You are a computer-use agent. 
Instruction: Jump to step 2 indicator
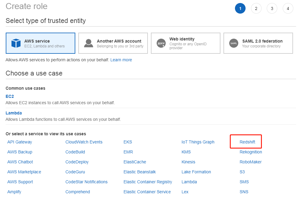click(x=256, y=8)
